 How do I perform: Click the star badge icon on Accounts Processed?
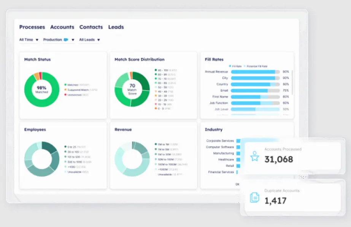pyautogui.click(x=255, y=156)
